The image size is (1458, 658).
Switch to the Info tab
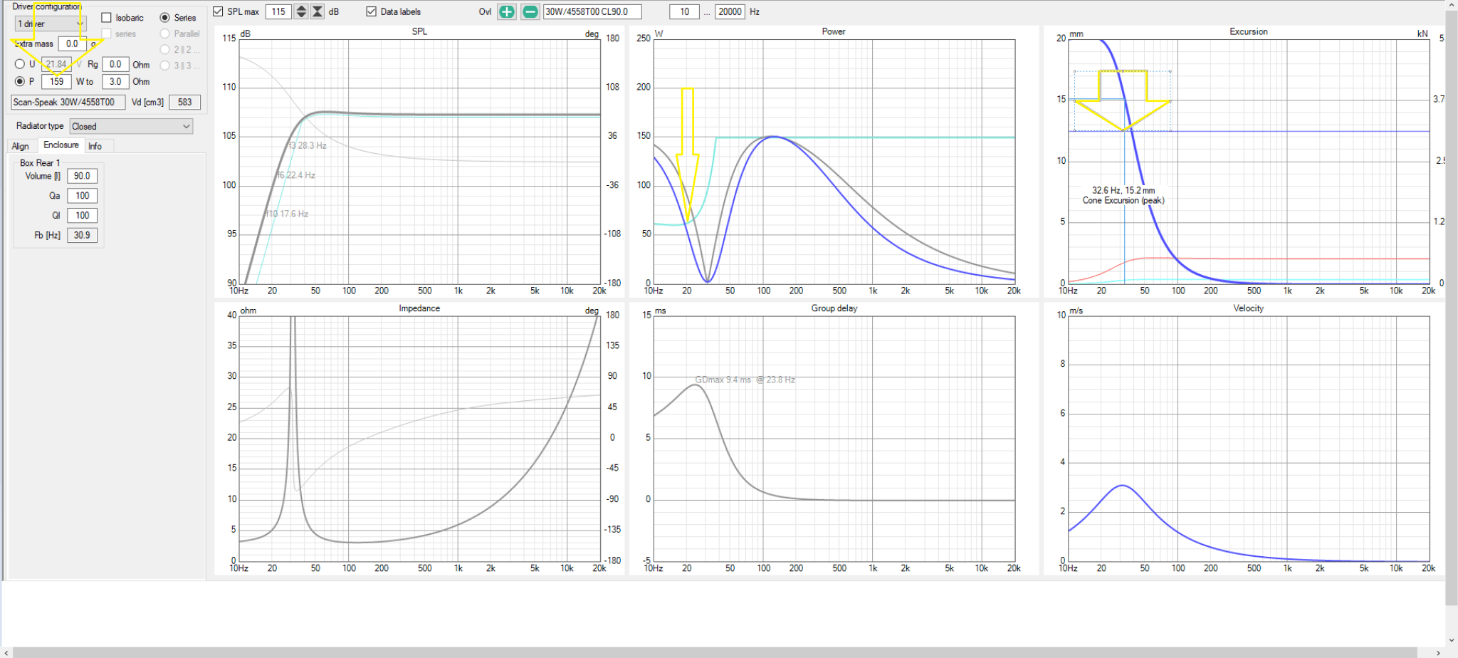pyautogui.click(x=95, y=146)
